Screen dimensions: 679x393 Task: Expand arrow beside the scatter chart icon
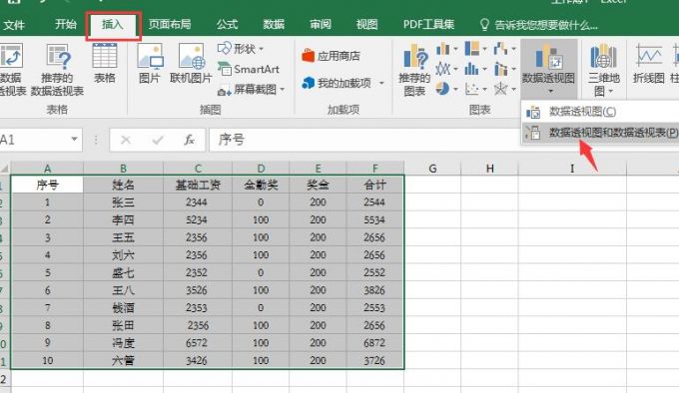point(484,90)
